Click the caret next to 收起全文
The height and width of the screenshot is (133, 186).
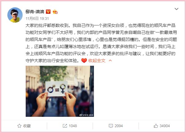click(x=110, y=61)
